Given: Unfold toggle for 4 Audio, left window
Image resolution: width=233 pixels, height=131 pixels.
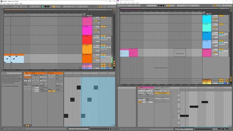Looking at the screenshot, I should pos(83,45).
